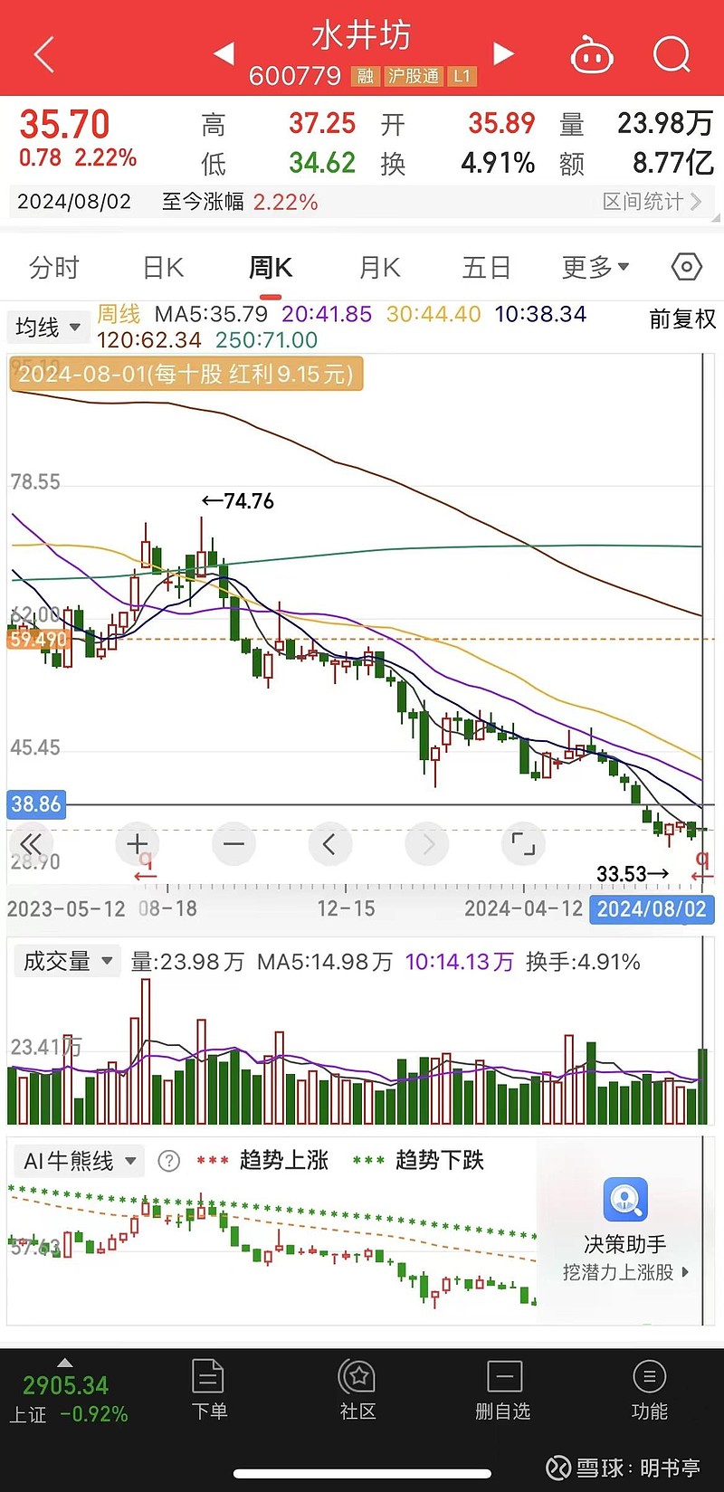Image resolution: width=724 pixels, height=1492 pixels.
Task: Open the 社区 community icon
Action: pos(357,1377)
